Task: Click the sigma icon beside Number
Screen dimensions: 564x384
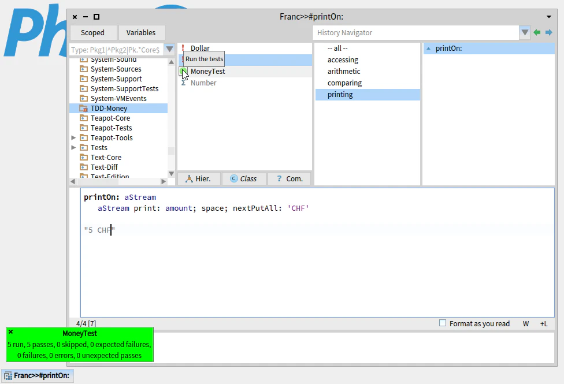Action: [x=183, y=83]
